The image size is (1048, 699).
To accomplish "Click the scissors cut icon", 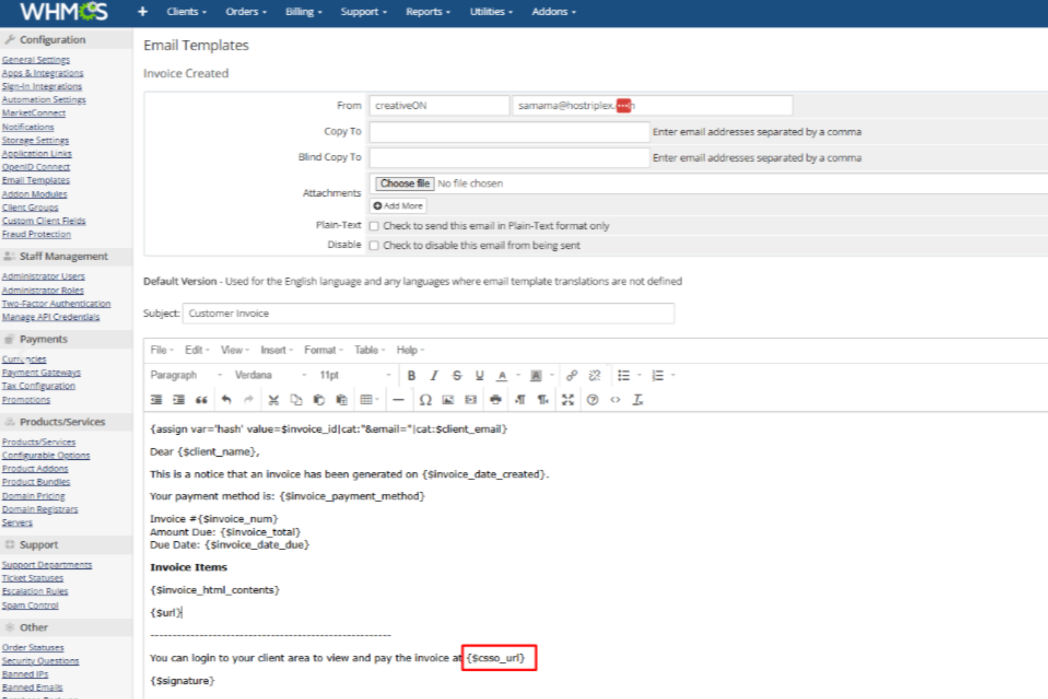I will click(x=273, y=400).
